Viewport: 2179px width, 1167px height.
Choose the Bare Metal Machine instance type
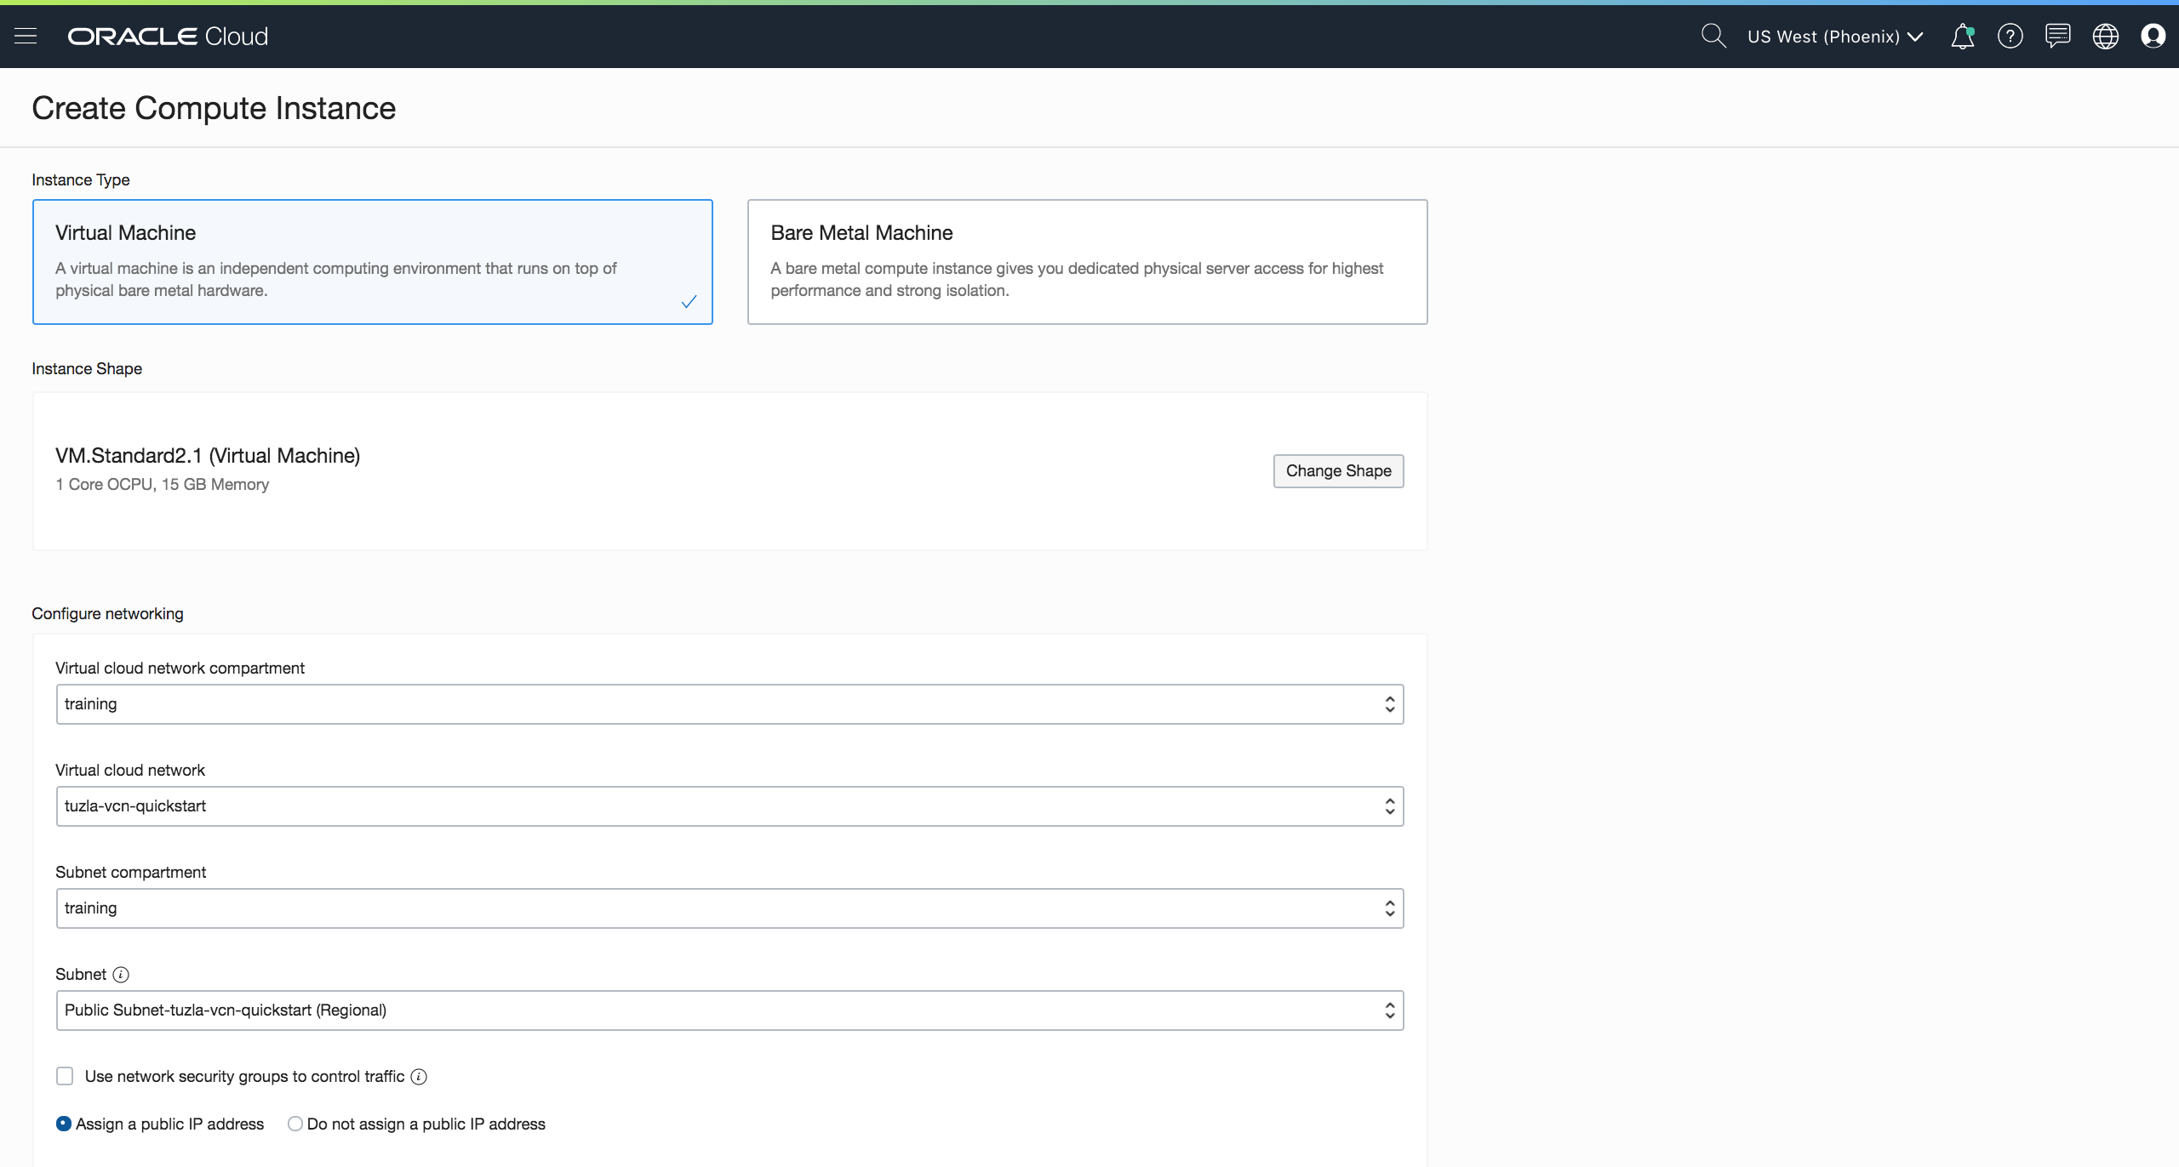pos(1087,261)
